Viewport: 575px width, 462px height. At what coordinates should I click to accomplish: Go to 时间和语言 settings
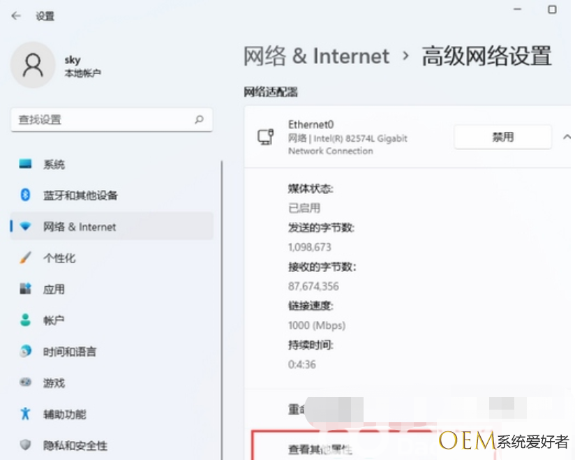click(70, 352)
